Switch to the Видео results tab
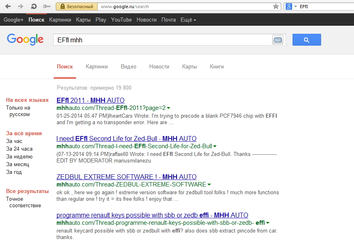Viewport: 354px width, 248px height. point(129,67)
